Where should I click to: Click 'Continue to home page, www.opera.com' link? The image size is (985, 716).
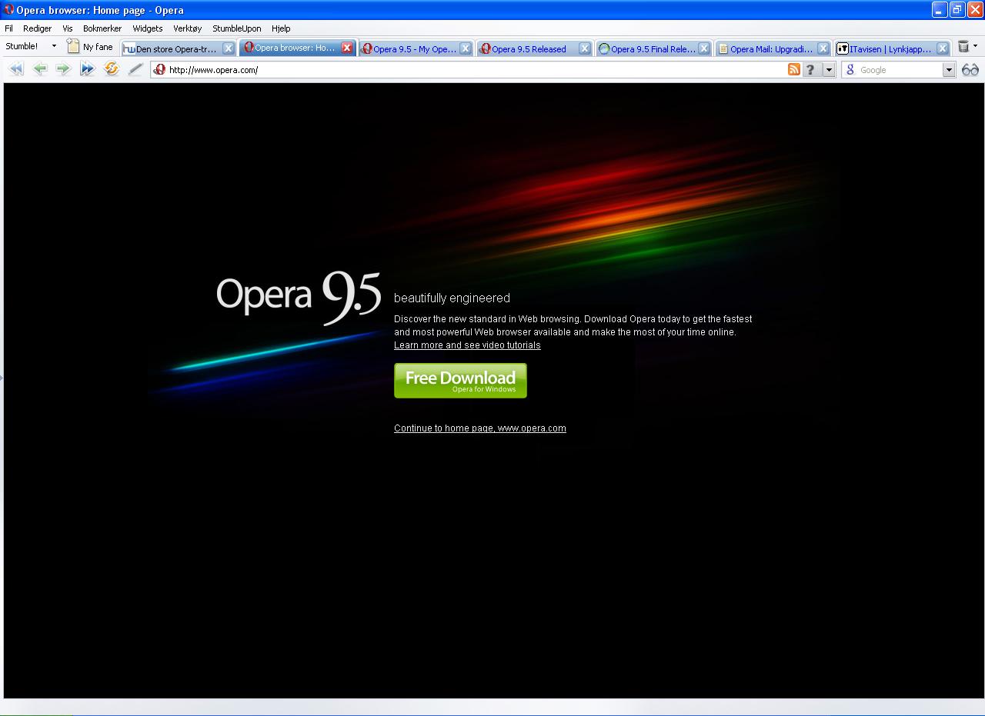click(x=480, y=428)
